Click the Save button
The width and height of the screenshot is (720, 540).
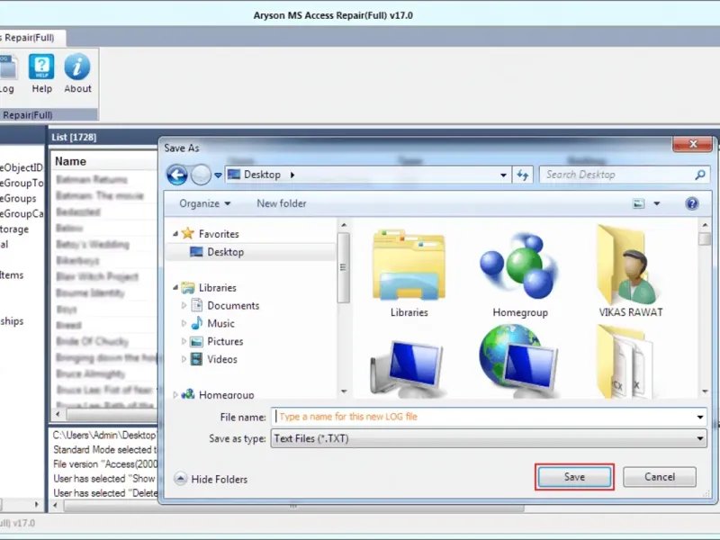[x=574, y=477]
